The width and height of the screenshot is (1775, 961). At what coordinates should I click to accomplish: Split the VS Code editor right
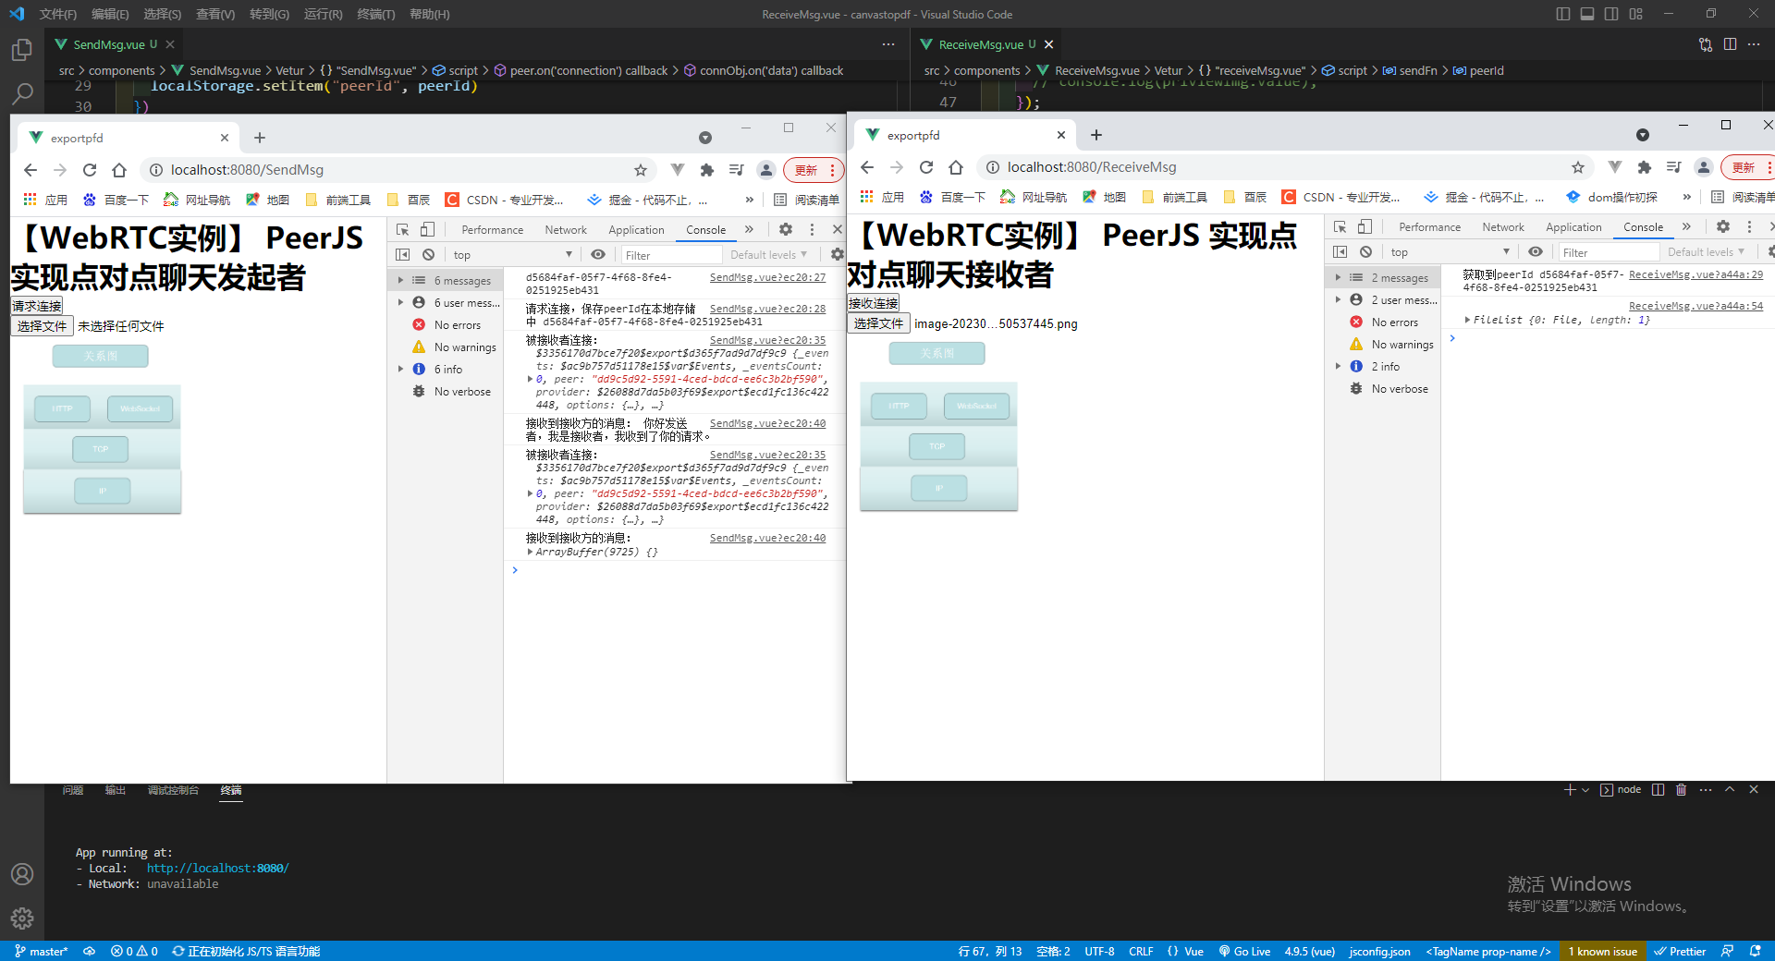tap(1730, 44)
